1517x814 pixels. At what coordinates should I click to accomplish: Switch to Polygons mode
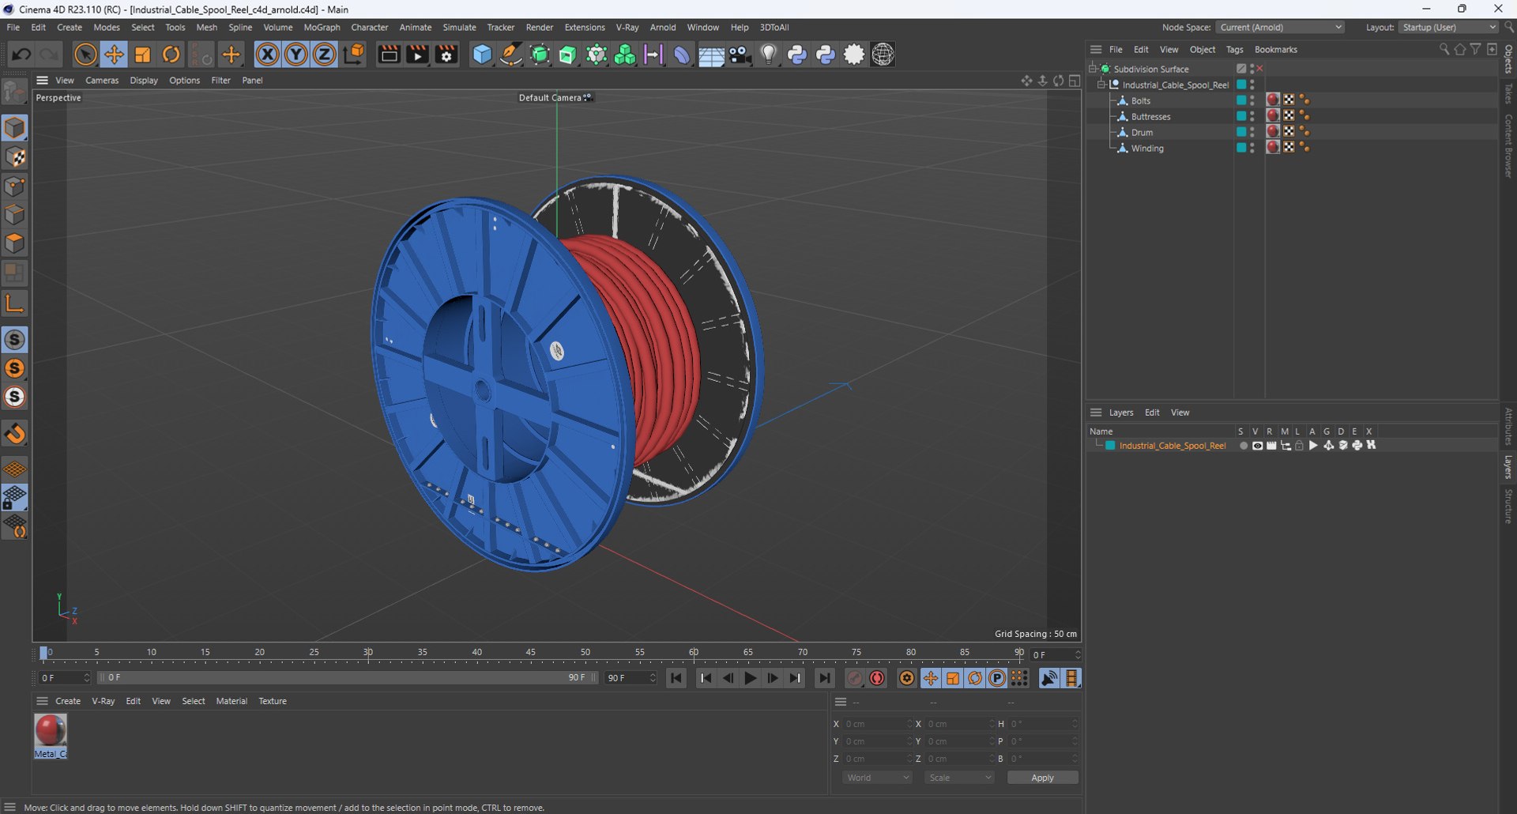pos(15,243)
